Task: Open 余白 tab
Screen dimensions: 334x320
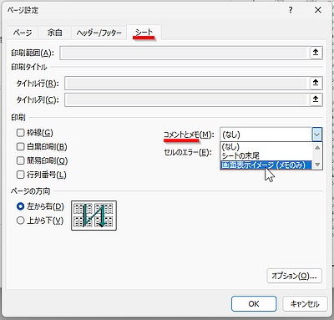Action: pos(54,33)
